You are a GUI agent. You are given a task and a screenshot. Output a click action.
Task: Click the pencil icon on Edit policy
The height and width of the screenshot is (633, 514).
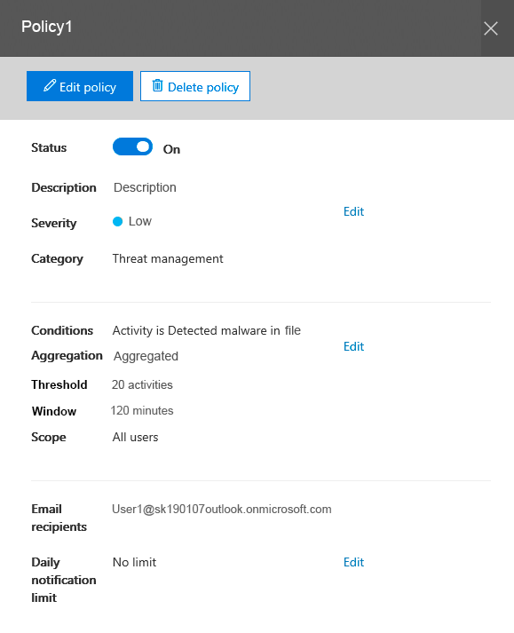50,85
